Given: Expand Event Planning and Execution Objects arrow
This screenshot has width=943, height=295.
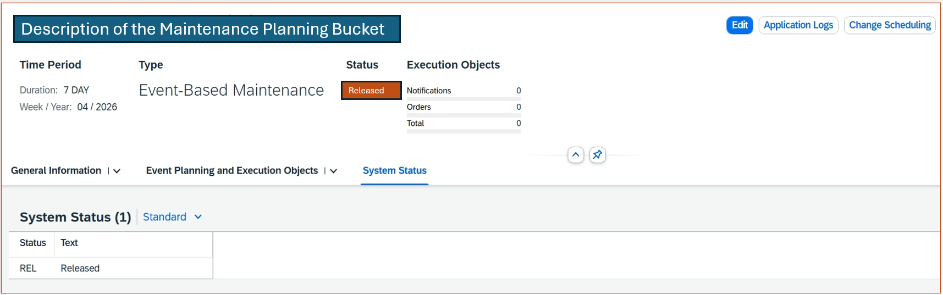Looking at the screenshot, I should pos(333,171).
